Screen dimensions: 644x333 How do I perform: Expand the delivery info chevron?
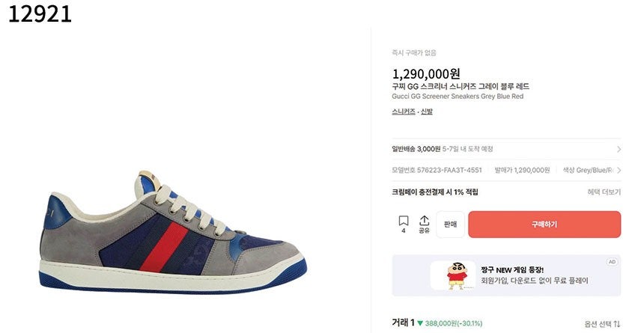[619, 149]
